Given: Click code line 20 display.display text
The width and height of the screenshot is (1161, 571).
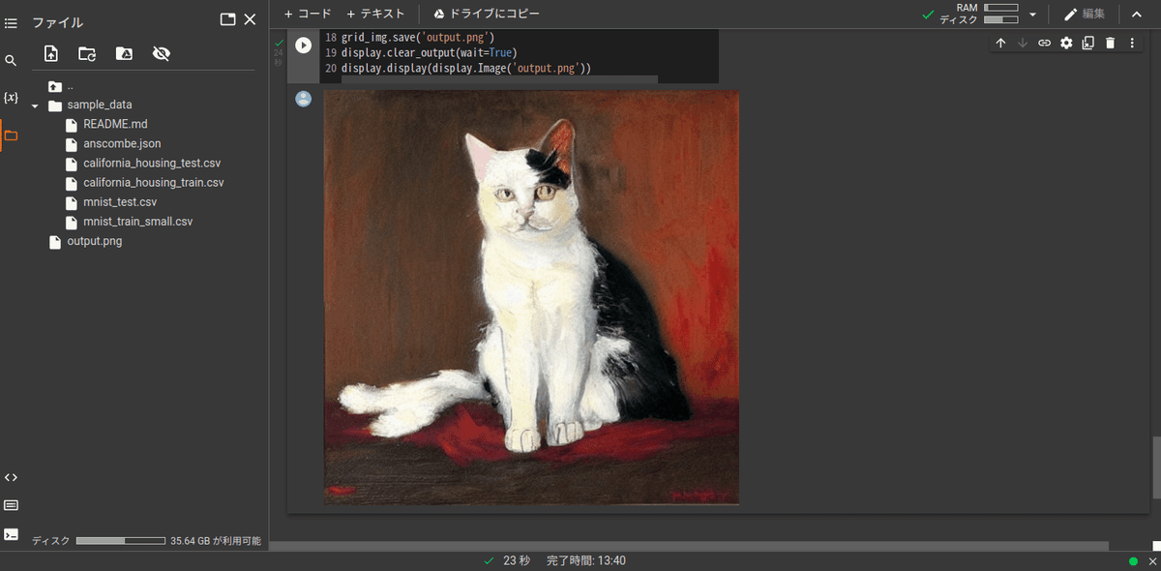Looking at the screenshot, I should (x=465, y=68).
